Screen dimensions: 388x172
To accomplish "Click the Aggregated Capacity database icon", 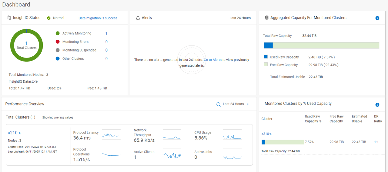I will pyautogui.click(x=267, y=18).
